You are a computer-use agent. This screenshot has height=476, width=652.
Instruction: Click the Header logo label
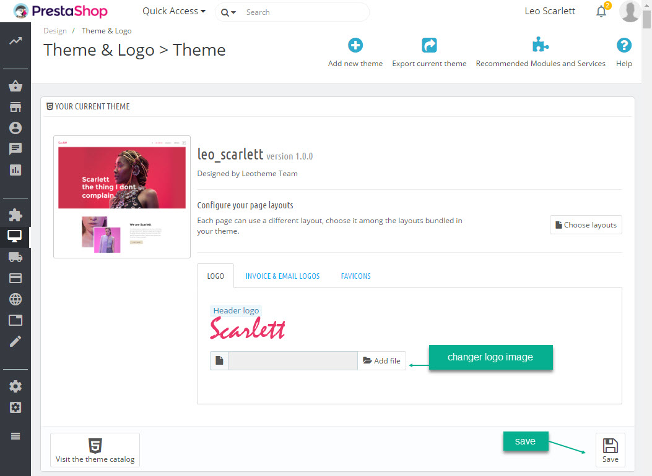click(236, 310)
